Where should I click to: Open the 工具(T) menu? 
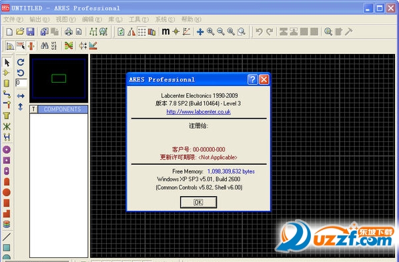[139, 19]
